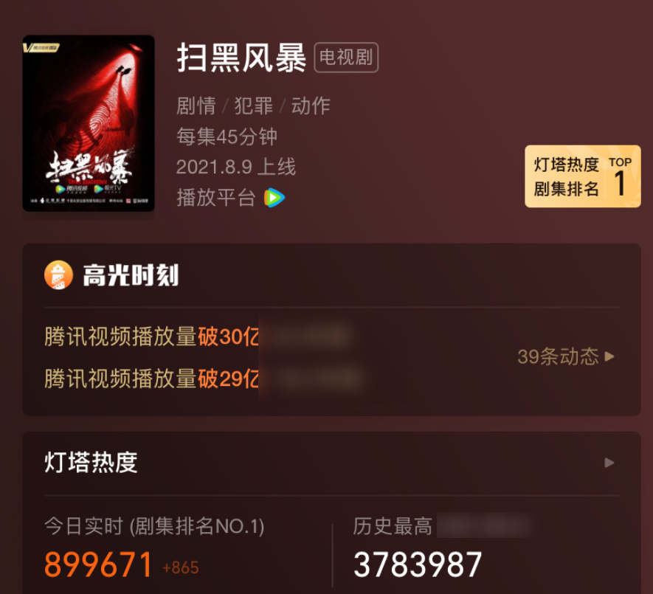Expand the 灯塔热度 section arrow
The image size is (653, 594).
pos(609,463)
